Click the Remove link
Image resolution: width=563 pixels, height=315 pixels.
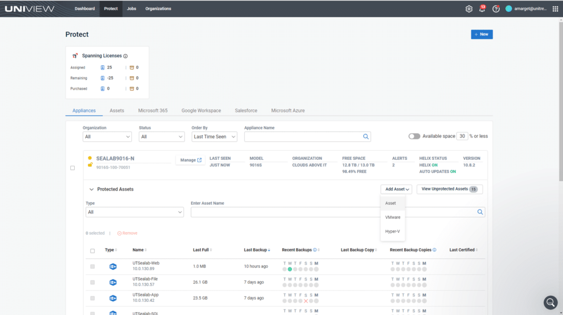tap(128, 233)
